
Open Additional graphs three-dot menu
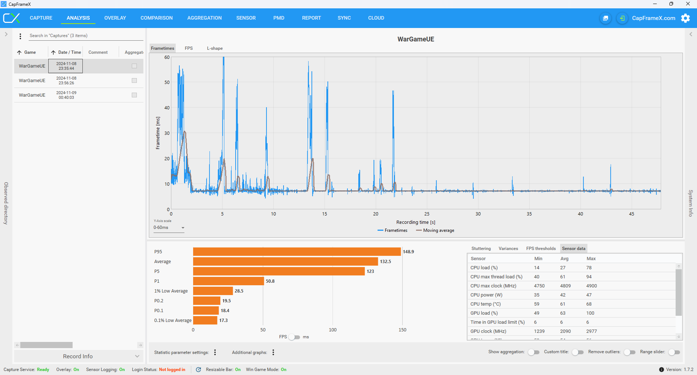tap(273, 352)
